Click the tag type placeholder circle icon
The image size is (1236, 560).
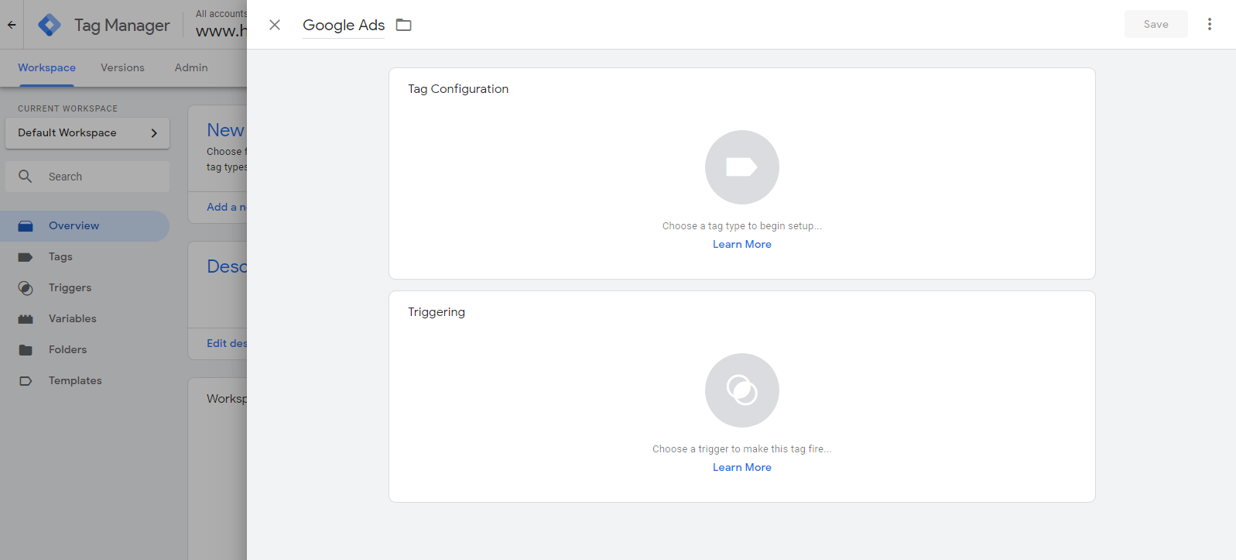[x=742, y=167]
